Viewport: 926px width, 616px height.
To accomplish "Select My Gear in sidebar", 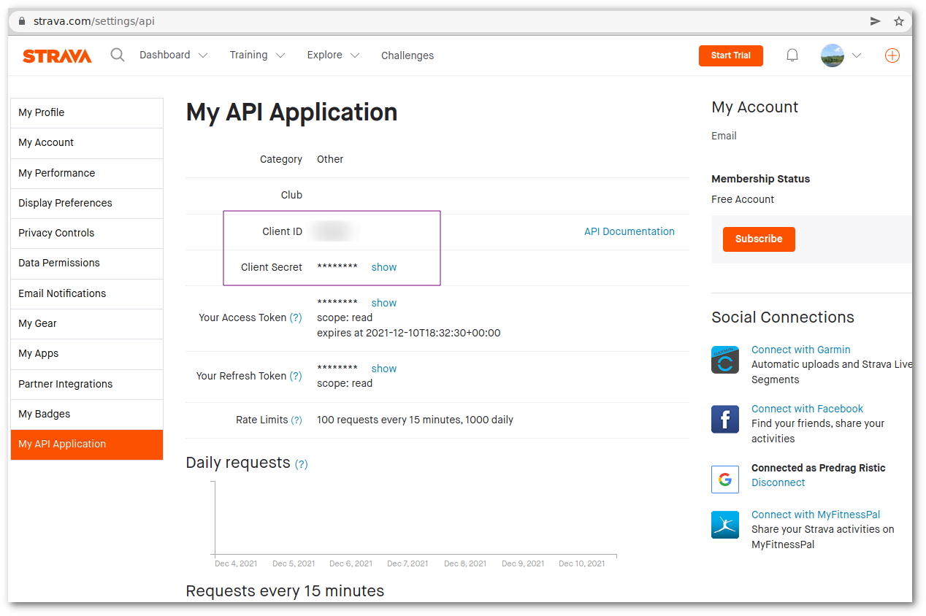I will click(87, 324).
